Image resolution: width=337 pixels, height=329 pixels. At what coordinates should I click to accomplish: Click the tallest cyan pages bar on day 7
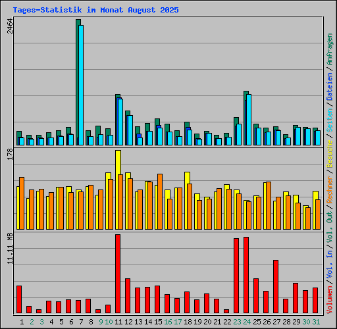(81, 85)
